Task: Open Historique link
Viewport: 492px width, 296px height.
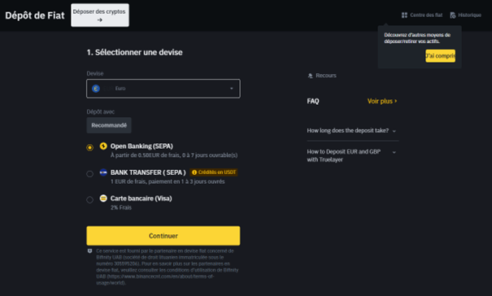Action: pyautogui.click(x=466, y=15)
